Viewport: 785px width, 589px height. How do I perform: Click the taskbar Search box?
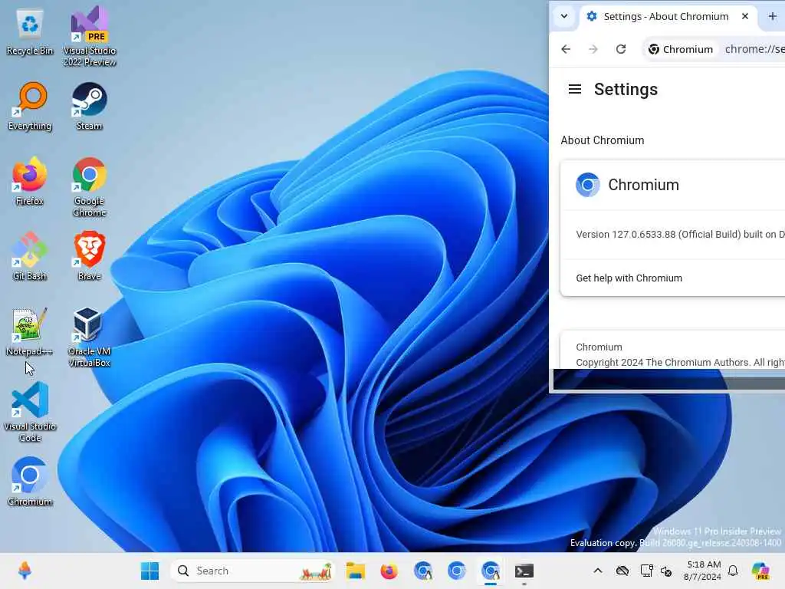tap(253, 571)
